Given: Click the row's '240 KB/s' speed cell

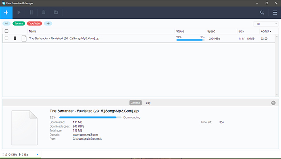Looking at the screenshot, I should point(214,38).
